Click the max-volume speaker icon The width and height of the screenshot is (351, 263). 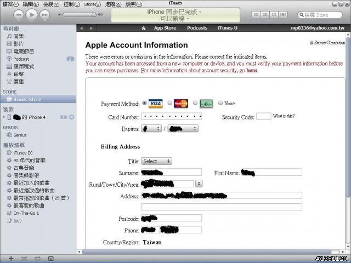(x=100, y=15)
